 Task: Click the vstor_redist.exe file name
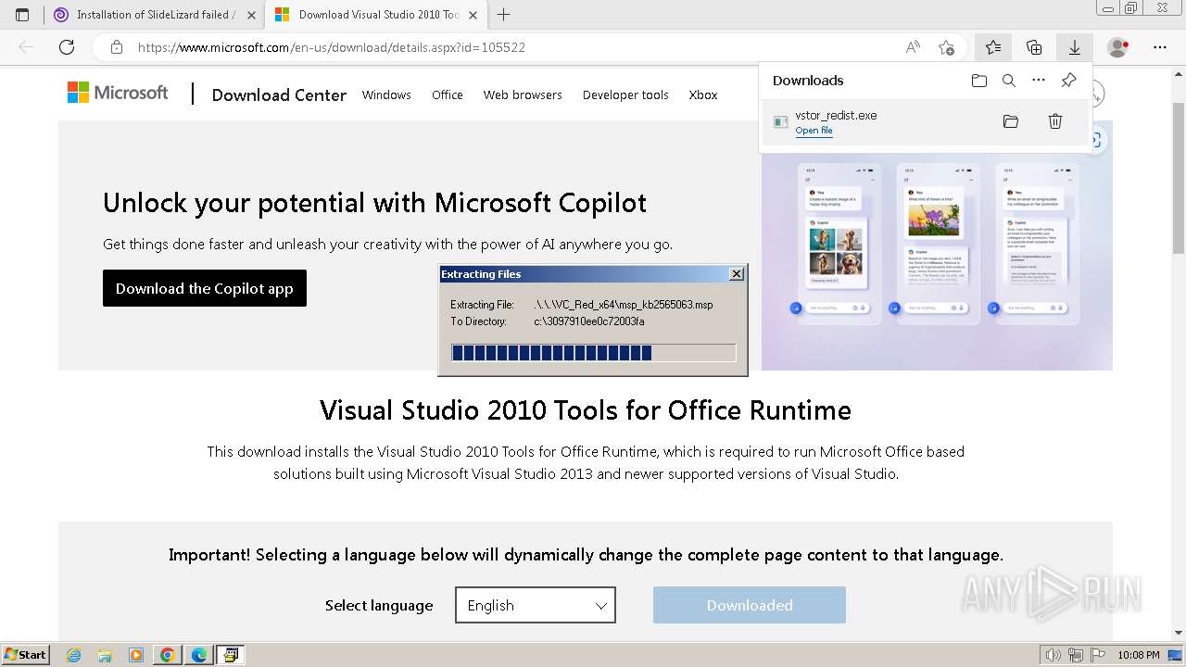tap(836, 116)
